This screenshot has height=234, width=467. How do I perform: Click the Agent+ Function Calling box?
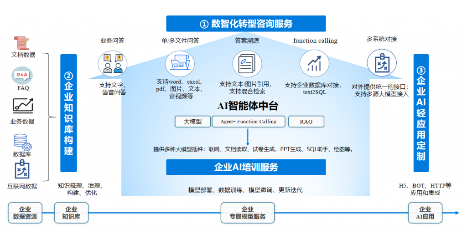pyautogui.click(x=249, y=122)
